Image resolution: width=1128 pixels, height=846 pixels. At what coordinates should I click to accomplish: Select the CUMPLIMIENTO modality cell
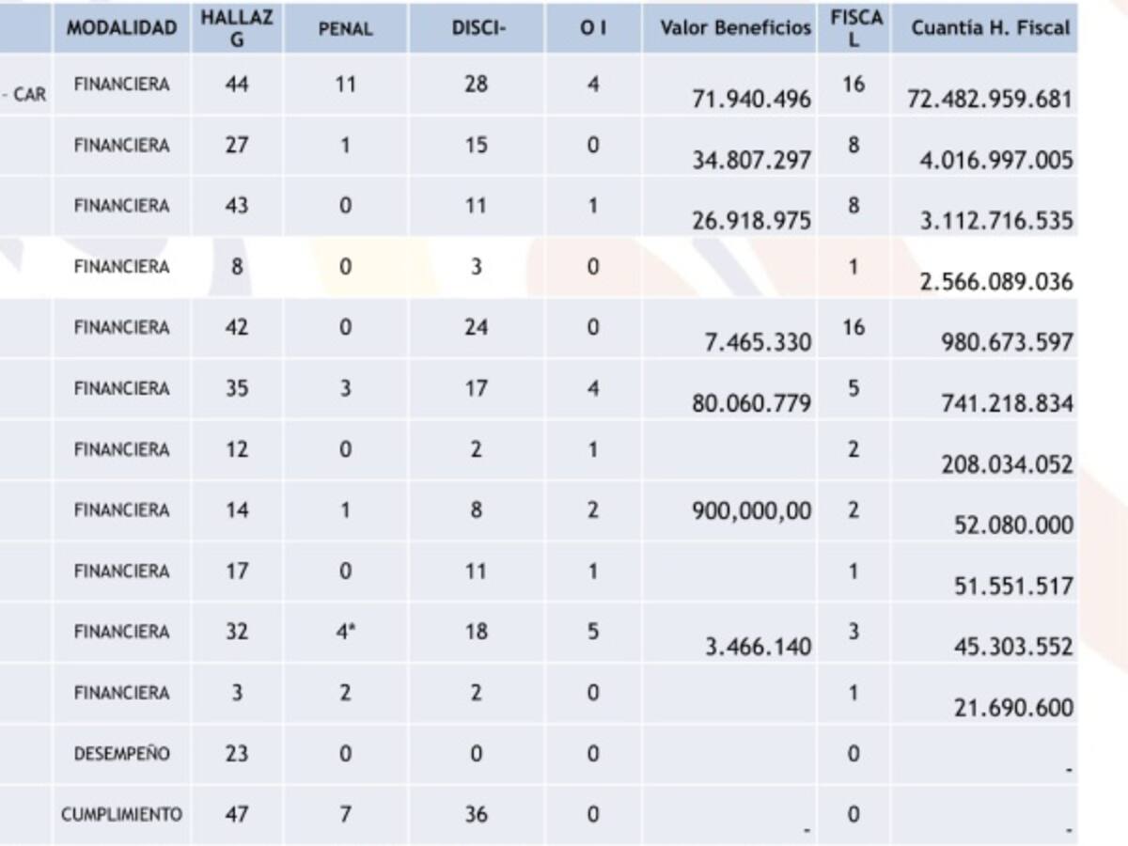(121, 815)
